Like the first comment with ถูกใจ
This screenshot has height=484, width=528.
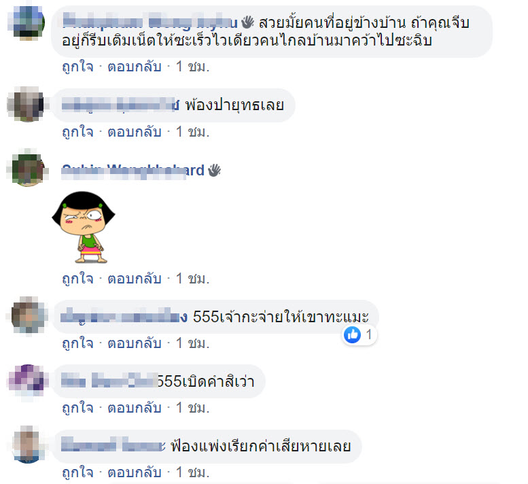77,67
